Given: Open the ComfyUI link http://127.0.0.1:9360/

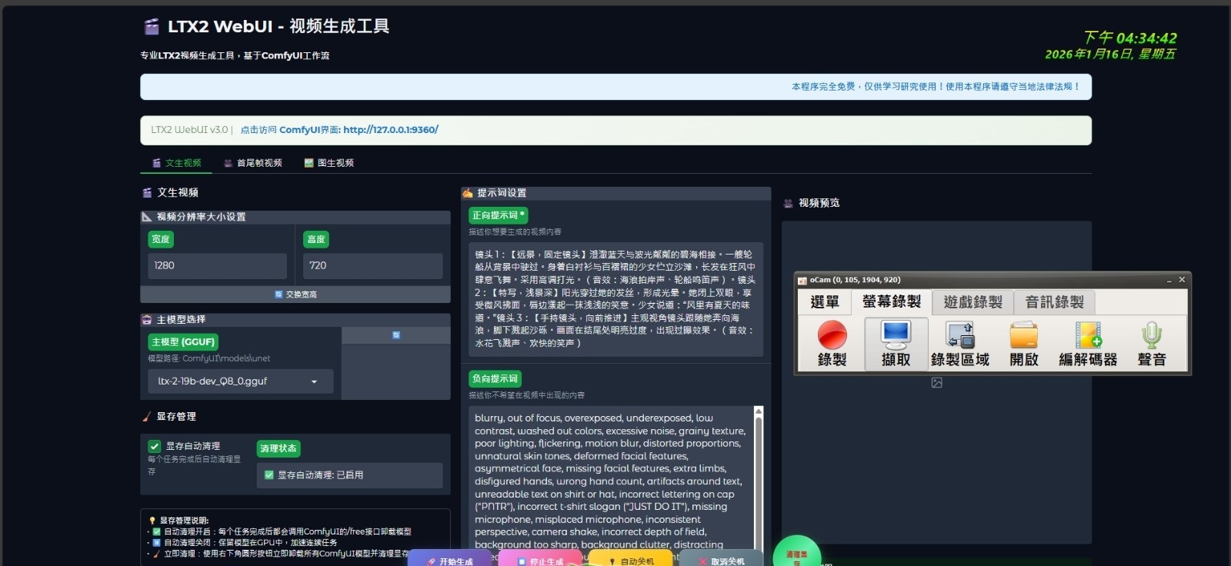Looking at the screenshot, I should (391, 130).
